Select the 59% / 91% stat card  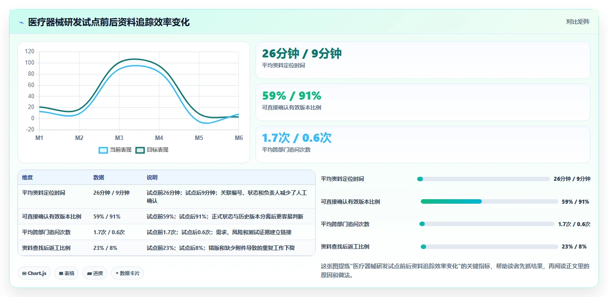[423, 102]
